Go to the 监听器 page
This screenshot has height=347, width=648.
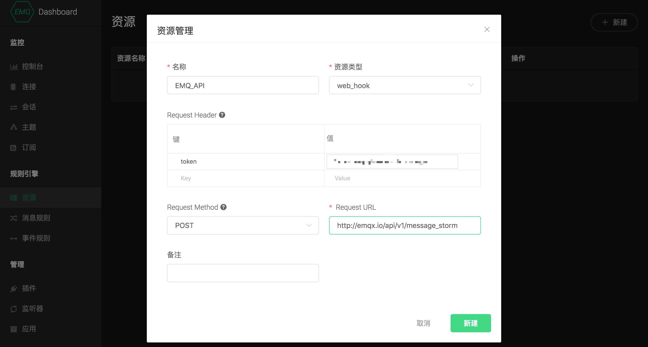click(x=51, y=309)
